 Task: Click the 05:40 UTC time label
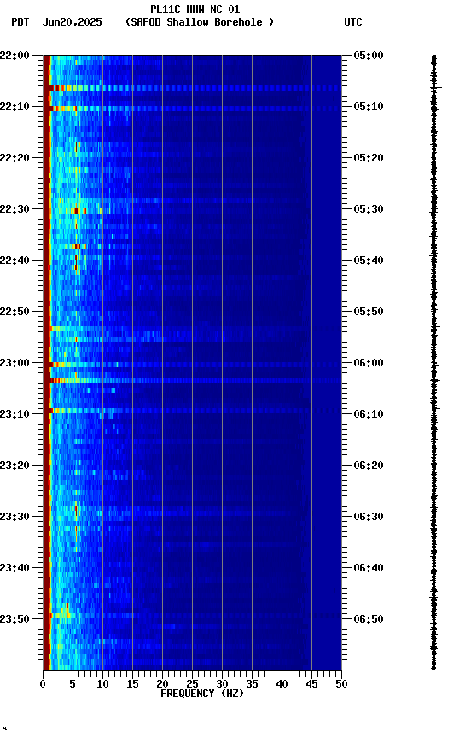click(x=369, y=261)
